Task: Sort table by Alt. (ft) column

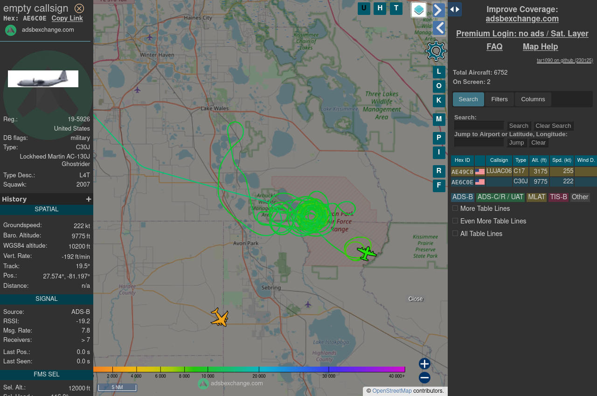Action: [539, 160]
